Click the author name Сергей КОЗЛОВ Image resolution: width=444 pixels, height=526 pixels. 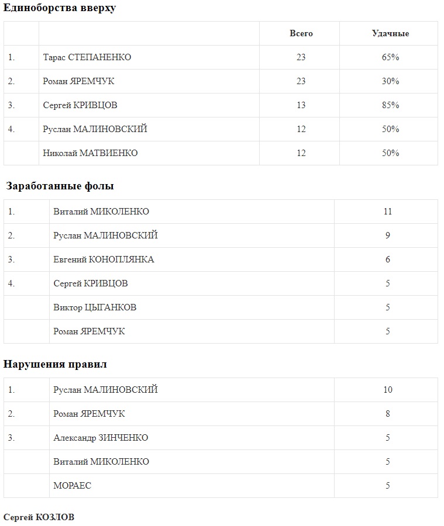[x=39, y=517]
